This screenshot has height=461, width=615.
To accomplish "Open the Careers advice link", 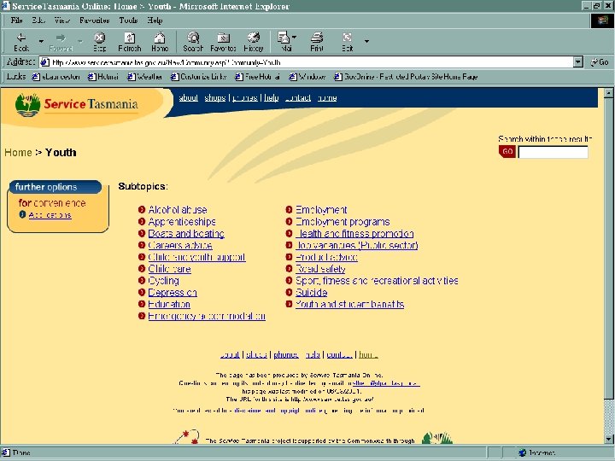I will coord(180,245).
